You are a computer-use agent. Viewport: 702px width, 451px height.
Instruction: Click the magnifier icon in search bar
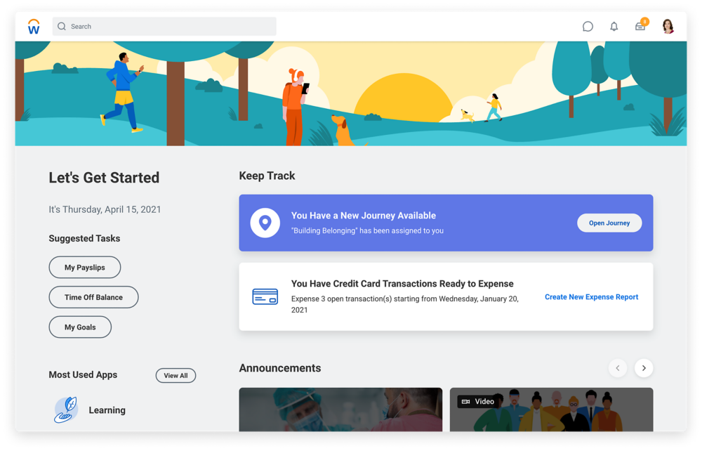point(62,27)
